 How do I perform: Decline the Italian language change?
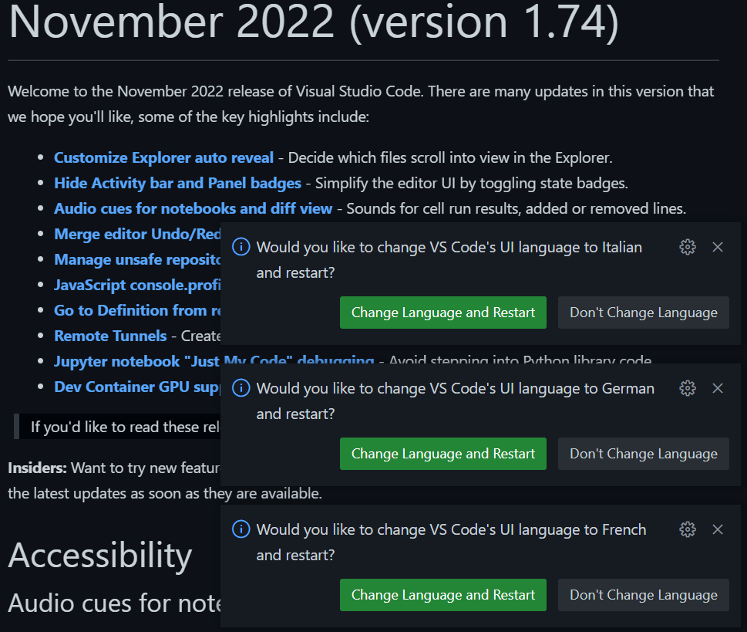[x=643, y=313]
